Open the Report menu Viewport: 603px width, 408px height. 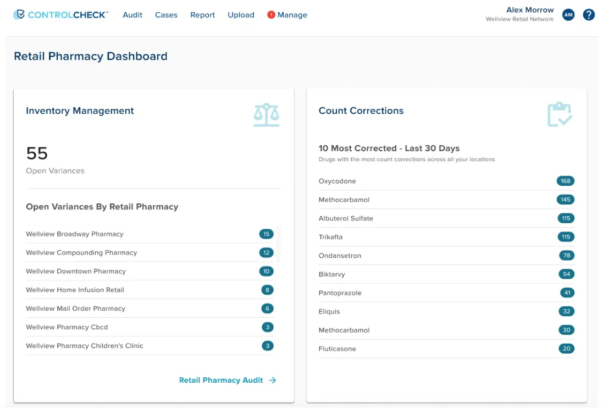tap(202, 15)
